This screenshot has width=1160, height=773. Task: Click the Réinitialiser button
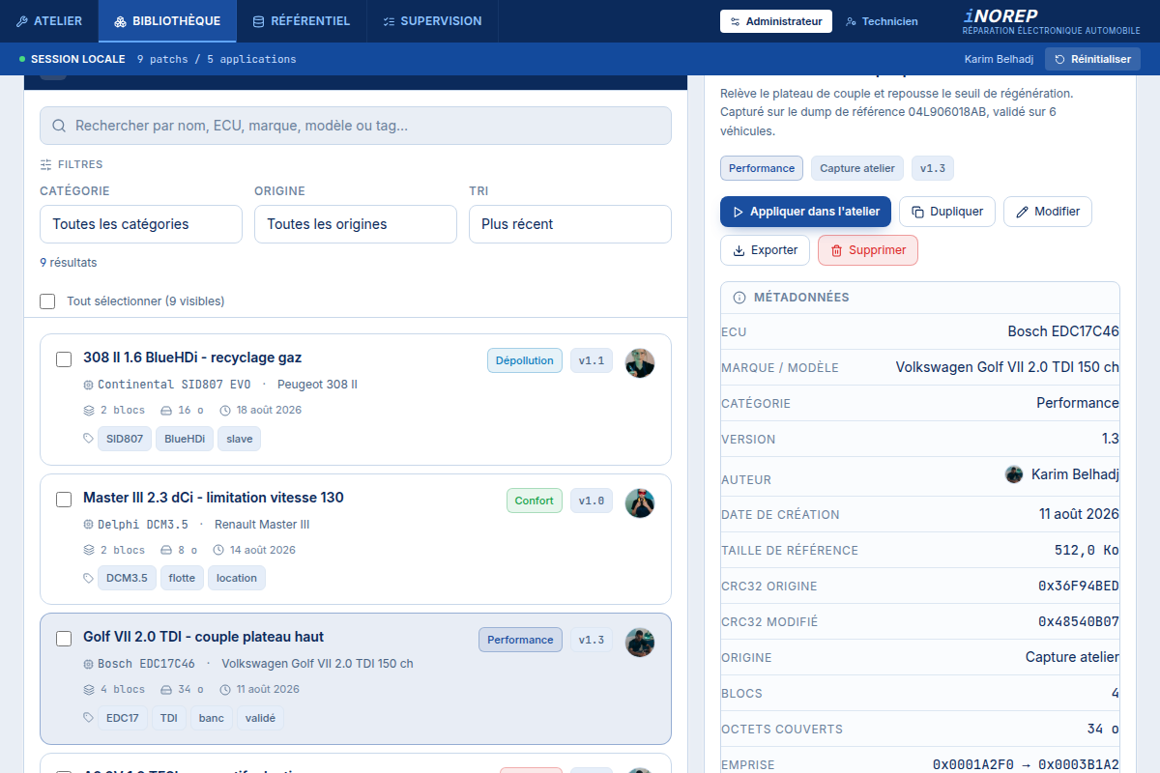(1092, 59)
